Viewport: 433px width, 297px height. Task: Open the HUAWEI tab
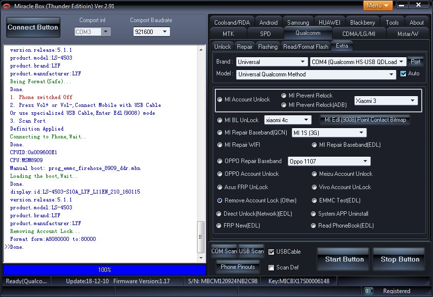(x=330, y=23)
